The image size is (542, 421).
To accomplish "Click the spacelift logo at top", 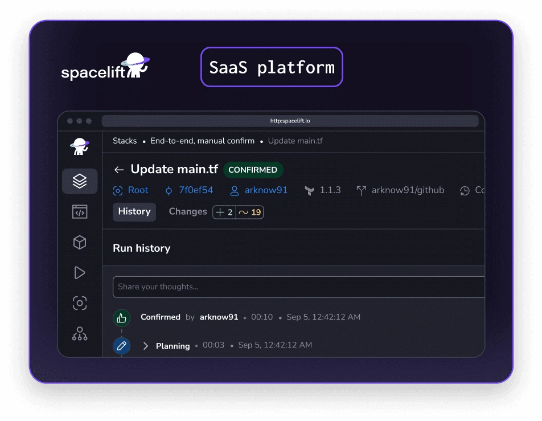I will (105, 66).
